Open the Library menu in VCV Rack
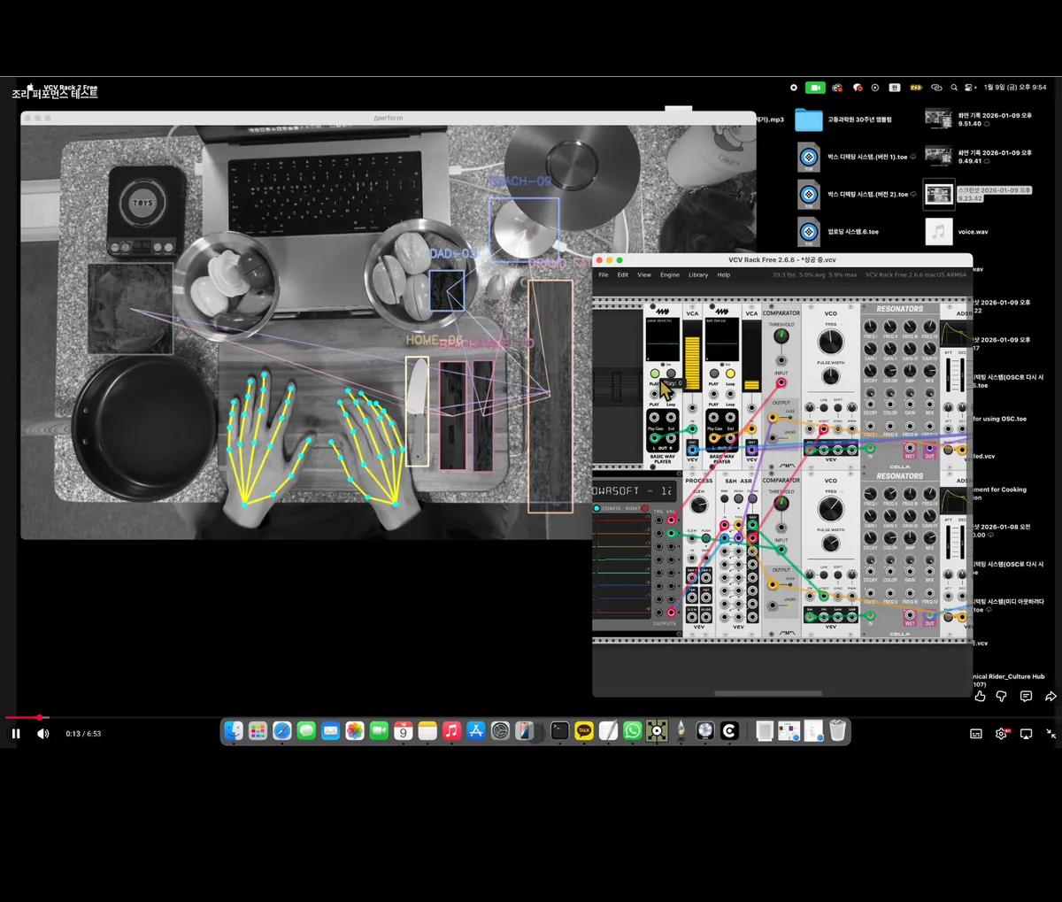The width and height of the screenshot is (1062, 902). [x=698, y=275]
